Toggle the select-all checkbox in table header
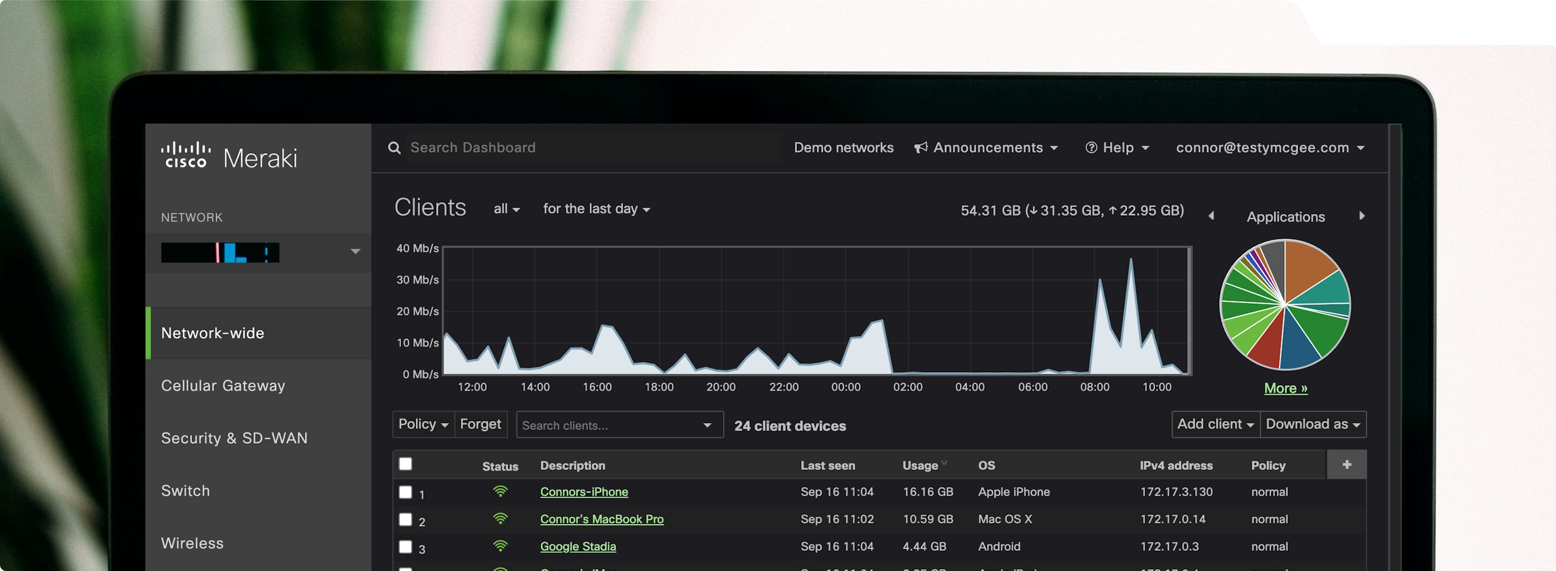Screen dimensions: 1556x571 pyautogui.click(x=405, y=464)
